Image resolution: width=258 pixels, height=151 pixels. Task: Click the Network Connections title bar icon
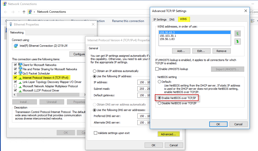(x=4, y=4)
